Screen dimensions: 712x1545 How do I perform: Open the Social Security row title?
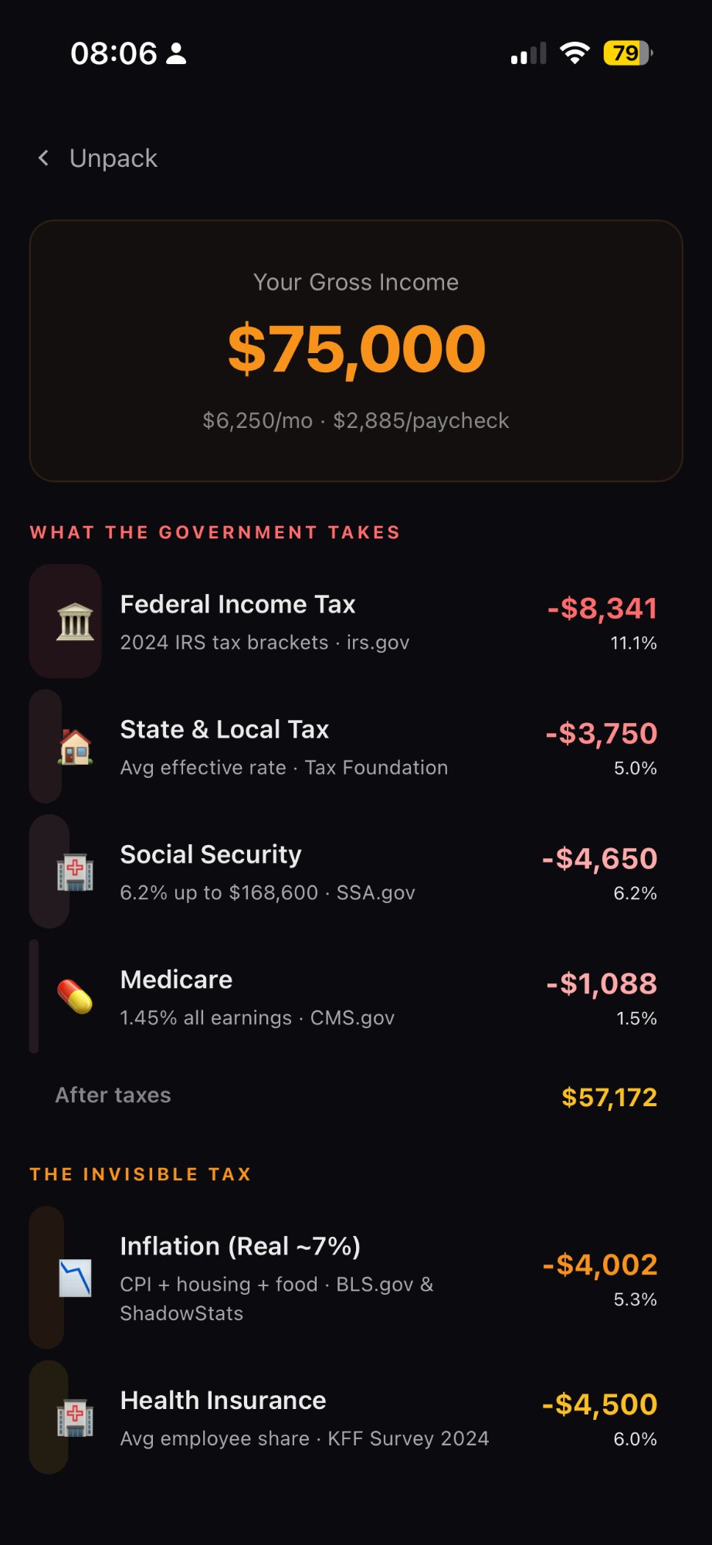tap(211, 854)
